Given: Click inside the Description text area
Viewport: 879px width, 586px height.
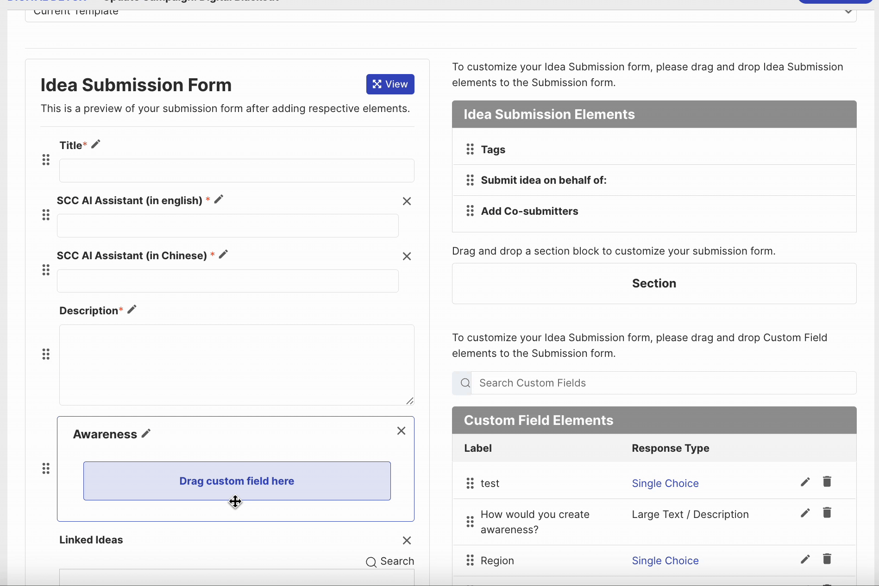Looking at the screenshot, I should coord(237,365).
